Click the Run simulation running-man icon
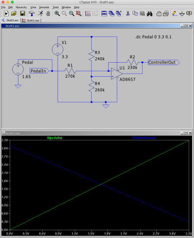 coord(41,14)
